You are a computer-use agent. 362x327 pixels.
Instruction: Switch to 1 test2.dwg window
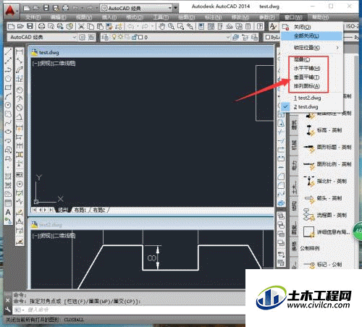[x=312, y=98]
